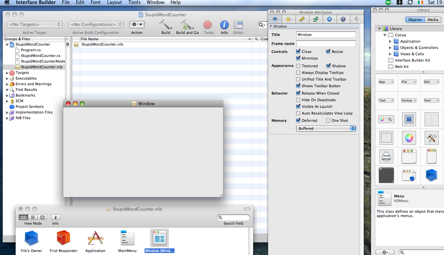
Task: Select the AppleScript inspector icon
Action: coord(356,19)
